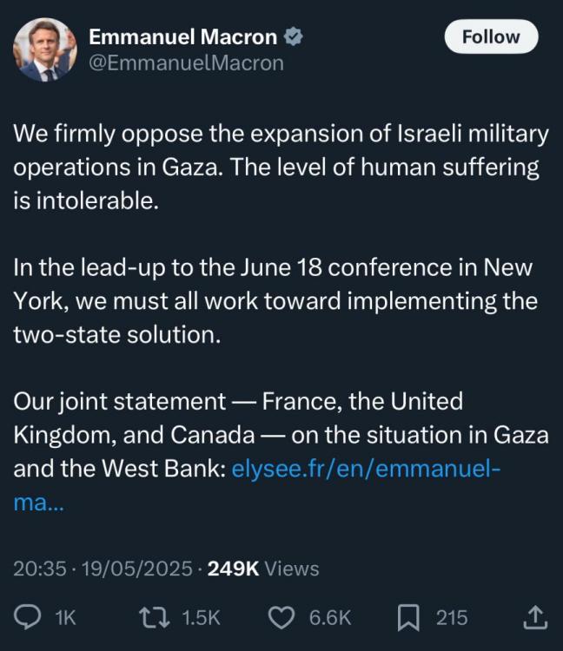This screenshot has width=563, height=651.
Task: Click the Emmanuel Macron display name
Action: [x=183, y=37]
